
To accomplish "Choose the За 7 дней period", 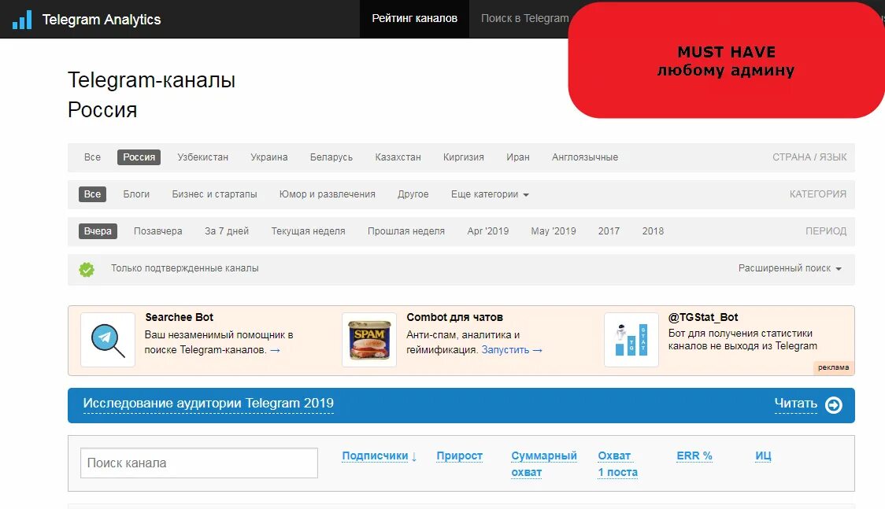I will 226,231.
